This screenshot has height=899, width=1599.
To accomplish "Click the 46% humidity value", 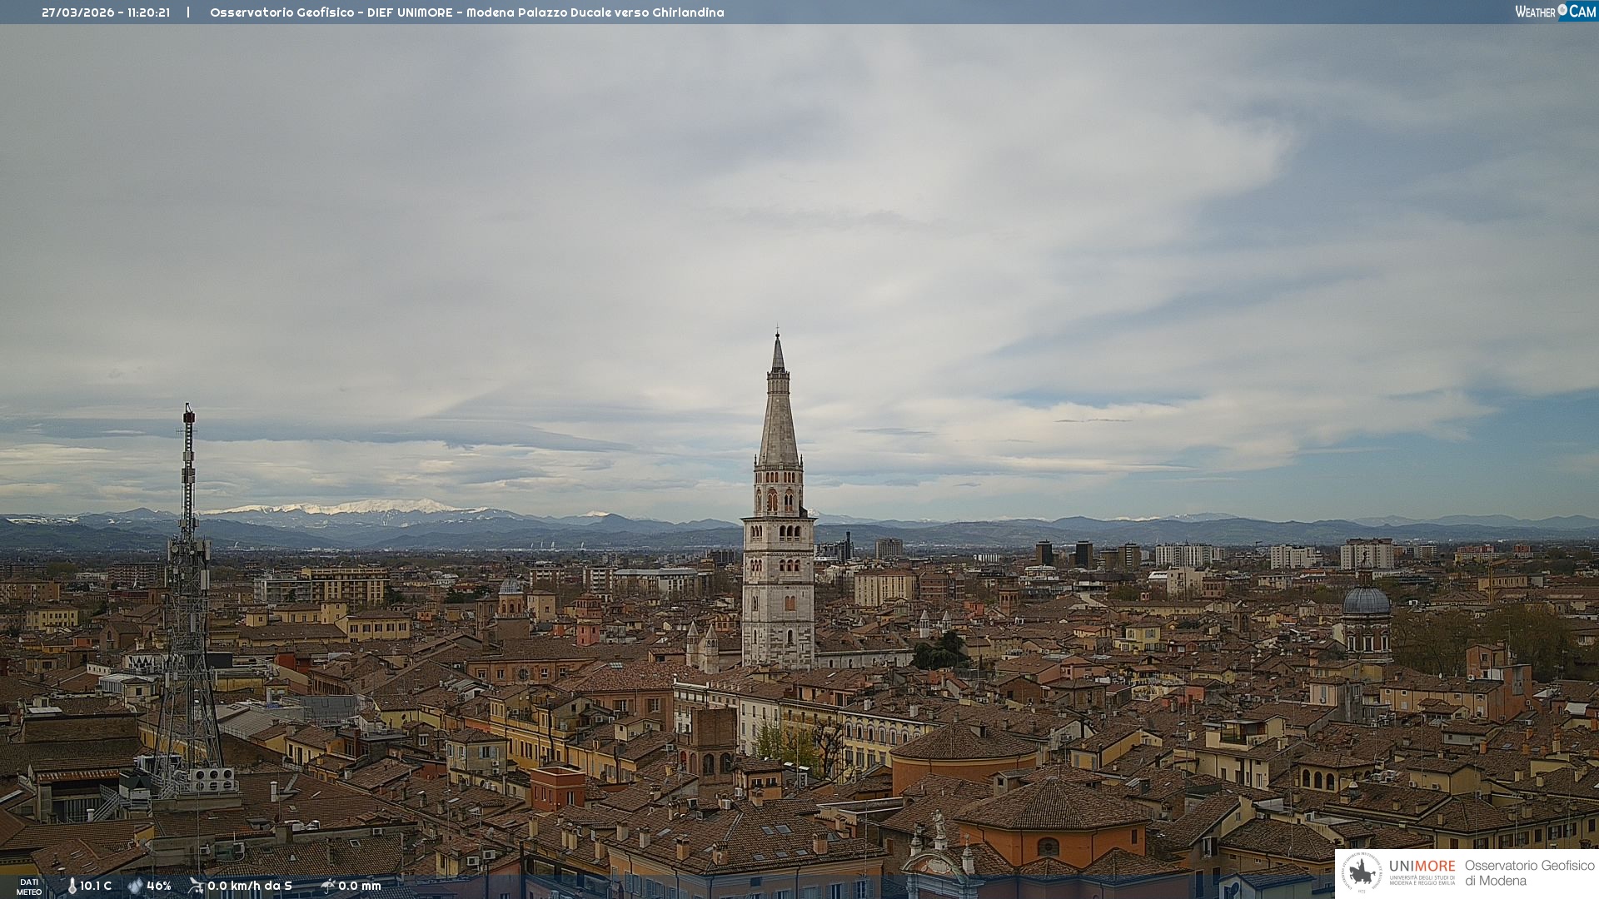I will point(159,887).
